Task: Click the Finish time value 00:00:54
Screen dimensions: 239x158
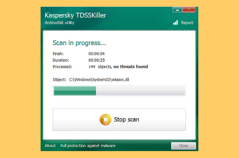Action: (x=96, y=54)
